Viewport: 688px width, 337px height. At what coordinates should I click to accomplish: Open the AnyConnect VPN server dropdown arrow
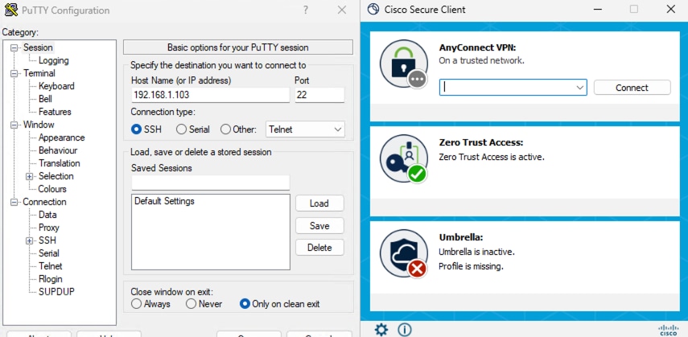[x=579, y=88]
